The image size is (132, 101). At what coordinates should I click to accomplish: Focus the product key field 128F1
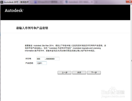(41, 63)
